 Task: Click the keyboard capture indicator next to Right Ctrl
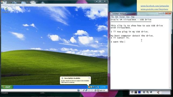(x=98, y=90)
